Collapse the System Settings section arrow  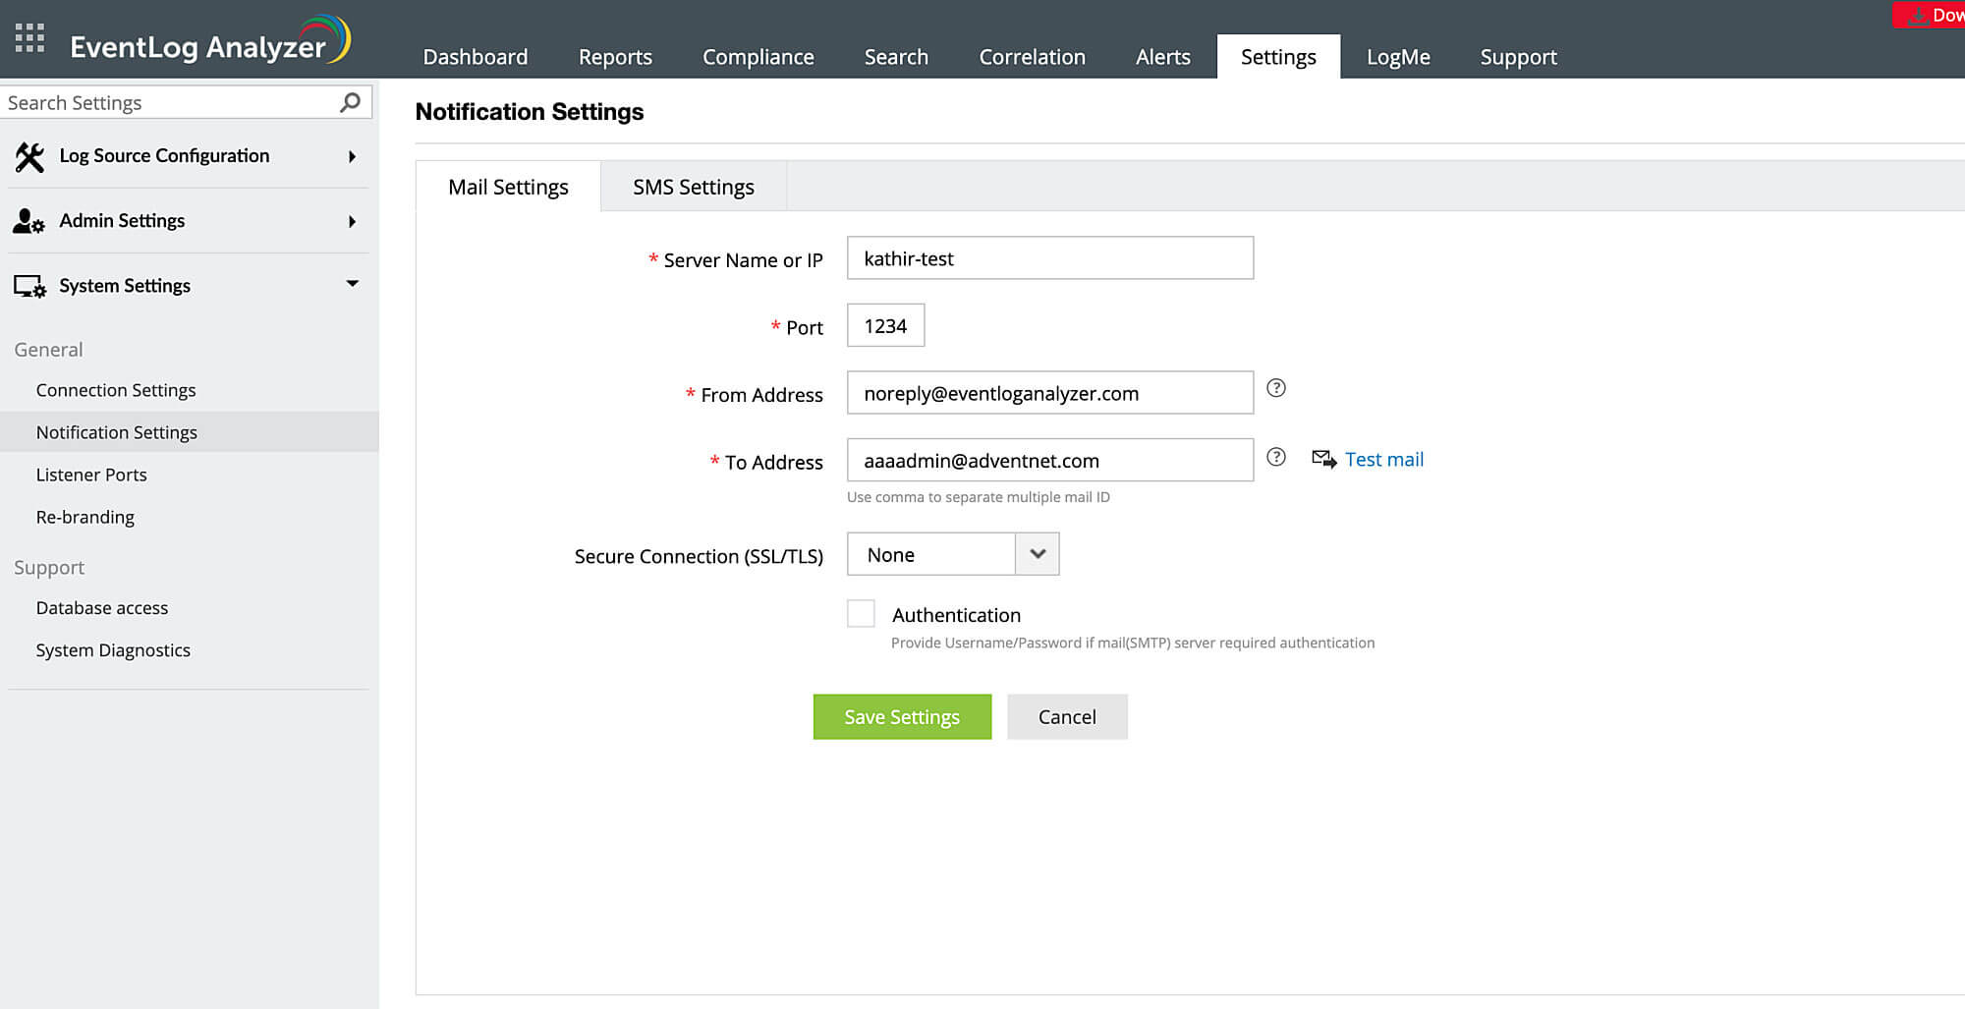click(x=352, y=284)
